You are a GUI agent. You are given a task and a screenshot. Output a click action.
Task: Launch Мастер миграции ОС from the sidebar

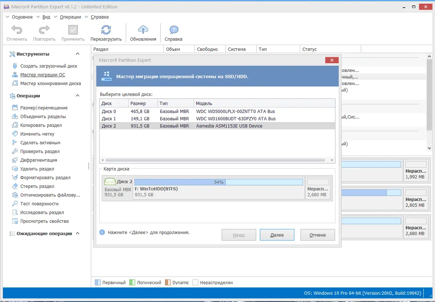tap(43, 75)
